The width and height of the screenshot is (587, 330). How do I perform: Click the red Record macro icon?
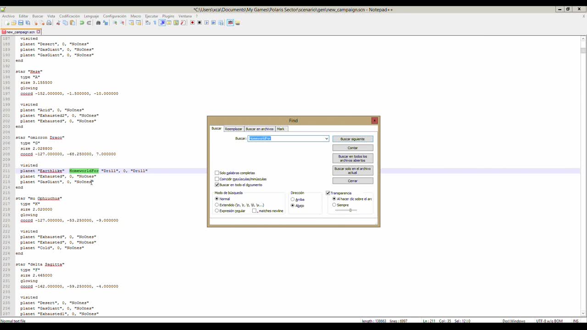pyautogui.click(x=192, y=22)
